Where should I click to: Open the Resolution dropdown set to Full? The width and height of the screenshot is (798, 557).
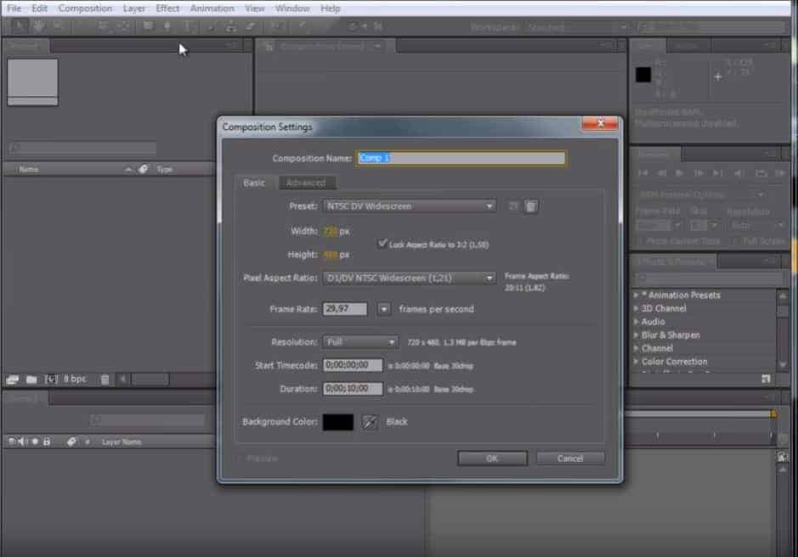(x=360, y=342)
